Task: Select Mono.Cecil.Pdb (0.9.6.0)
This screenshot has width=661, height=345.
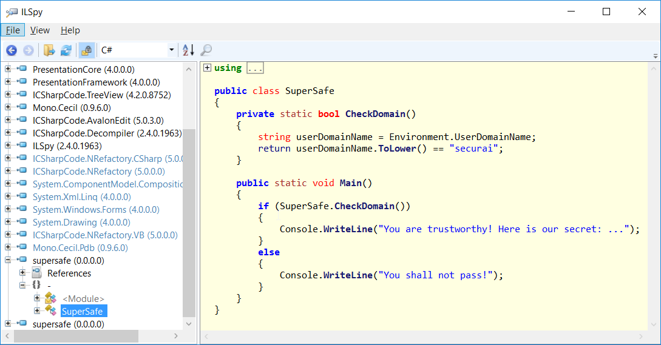Action: pos(81,248)
